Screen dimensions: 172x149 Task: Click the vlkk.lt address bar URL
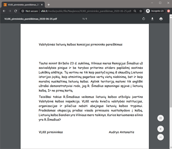pyautogui.click(x=86, y=11)
